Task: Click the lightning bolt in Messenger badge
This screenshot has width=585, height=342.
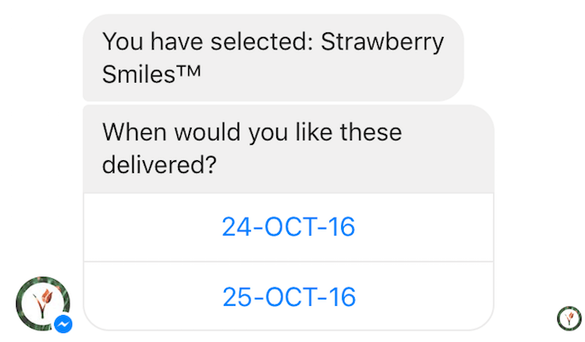Action: point(63,324)
